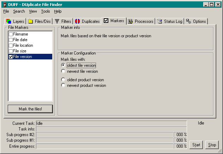Click the Status Log tab notepad icon
Viewport: 223px width, 154px height.
(x=160, y=21)
